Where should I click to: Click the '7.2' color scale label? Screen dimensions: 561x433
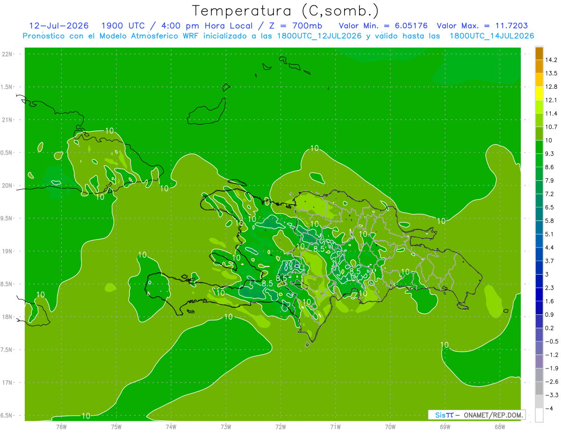coord(550,194)
